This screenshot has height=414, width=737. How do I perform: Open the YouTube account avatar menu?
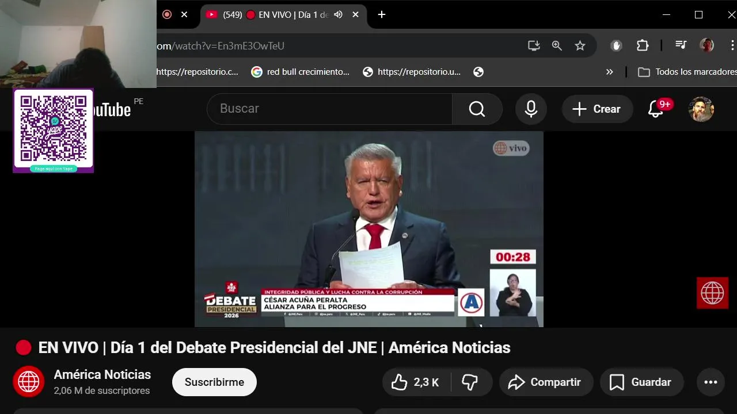[x=701, y=109]
